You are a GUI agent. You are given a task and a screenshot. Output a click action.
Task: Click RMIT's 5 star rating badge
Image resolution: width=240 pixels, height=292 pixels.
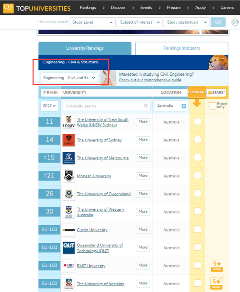(x=217, y=266)
